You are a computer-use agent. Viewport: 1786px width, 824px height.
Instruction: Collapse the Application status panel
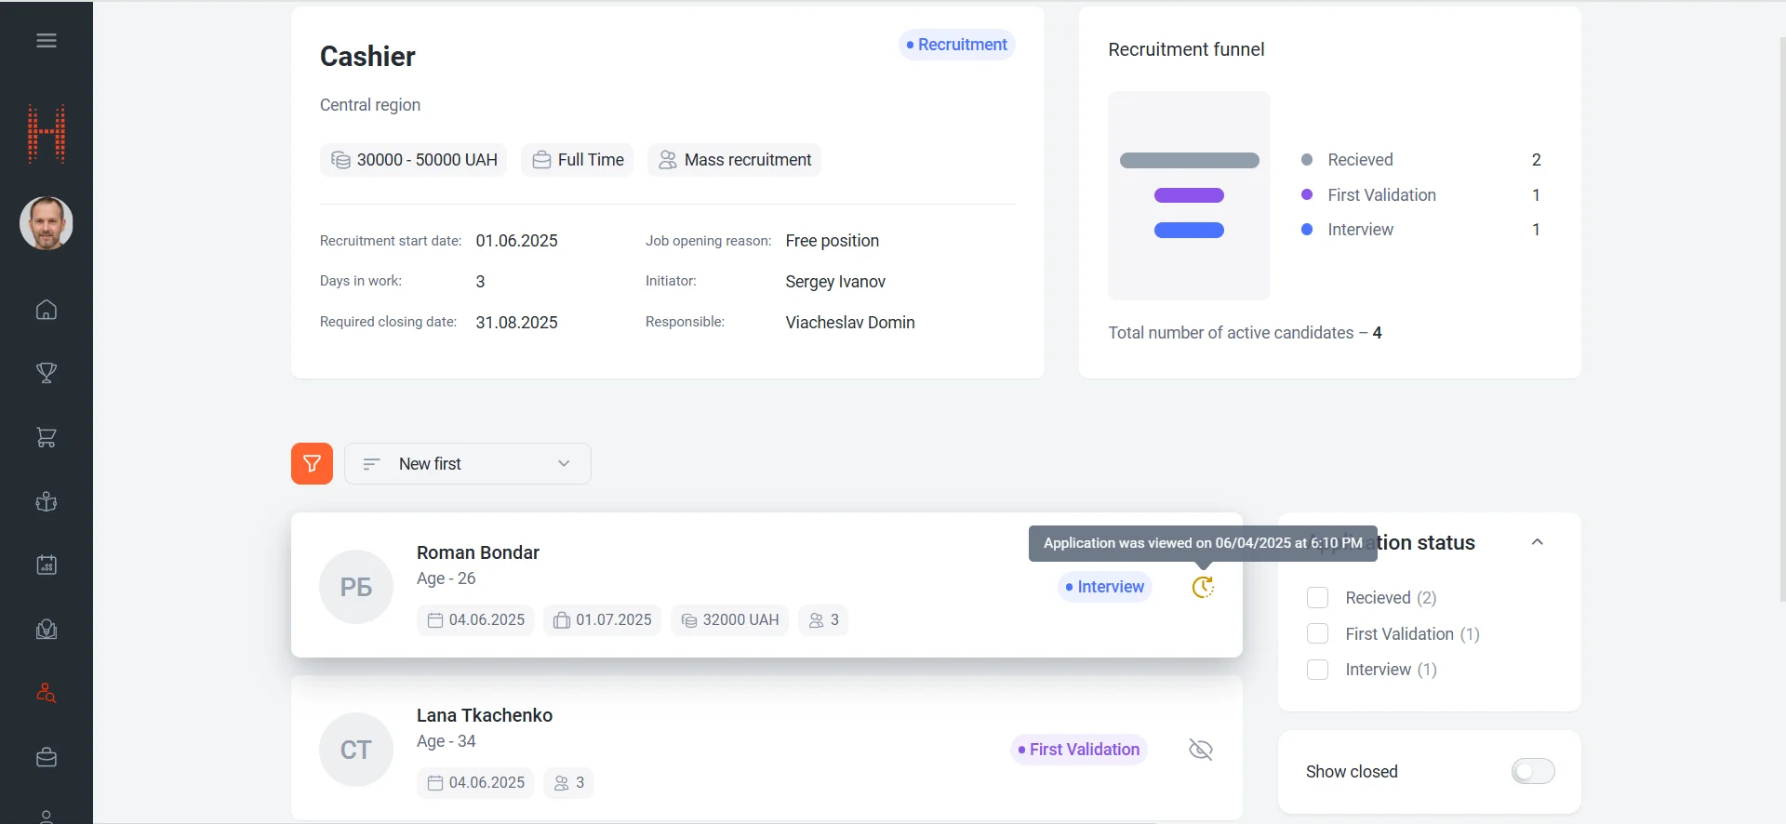pos(1537,542)
